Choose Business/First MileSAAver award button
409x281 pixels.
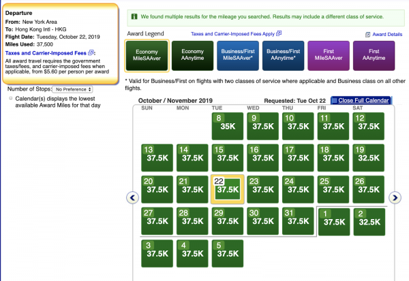point(238,55)
